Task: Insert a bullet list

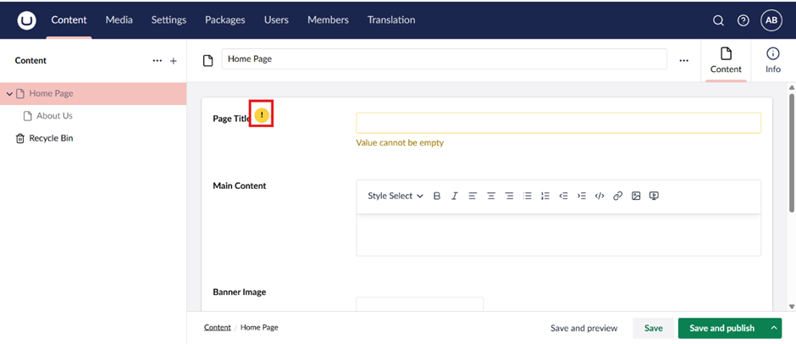Action: (x=527, y=196)
